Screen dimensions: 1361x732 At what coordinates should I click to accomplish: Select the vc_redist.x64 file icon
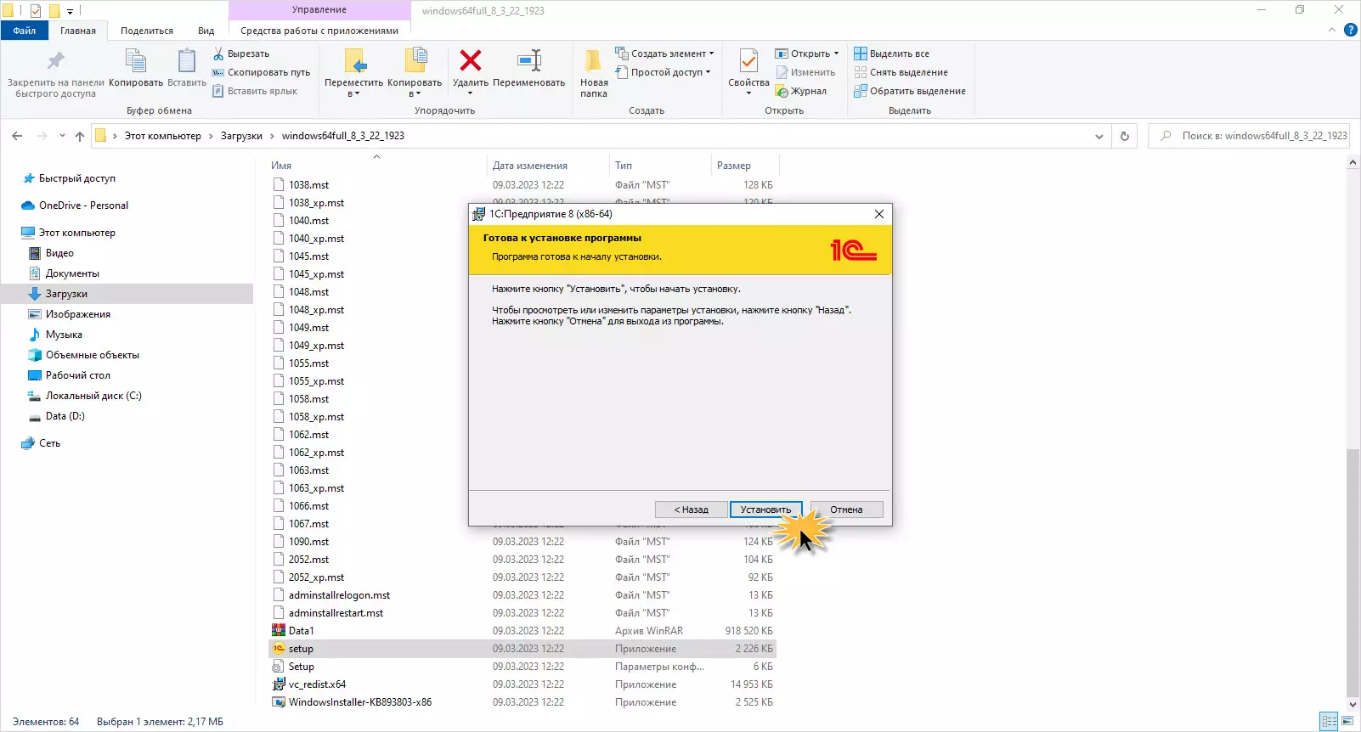279,684
